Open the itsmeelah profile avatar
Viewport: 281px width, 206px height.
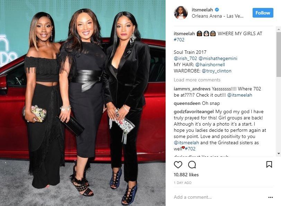pyautogui.click(x=181, y=12)
